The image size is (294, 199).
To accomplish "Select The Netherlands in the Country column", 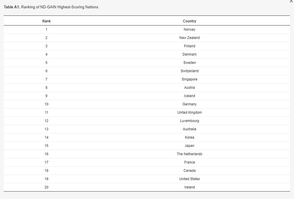I will (189, 154).
